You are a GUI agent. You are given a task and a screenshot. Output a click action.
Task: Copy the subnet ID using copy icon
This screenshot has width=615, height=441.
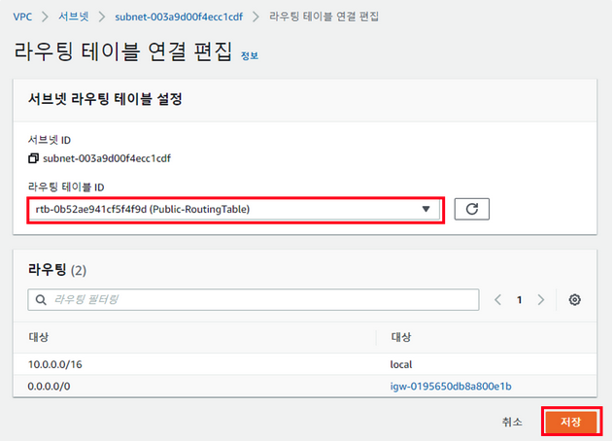coord(34,158)
